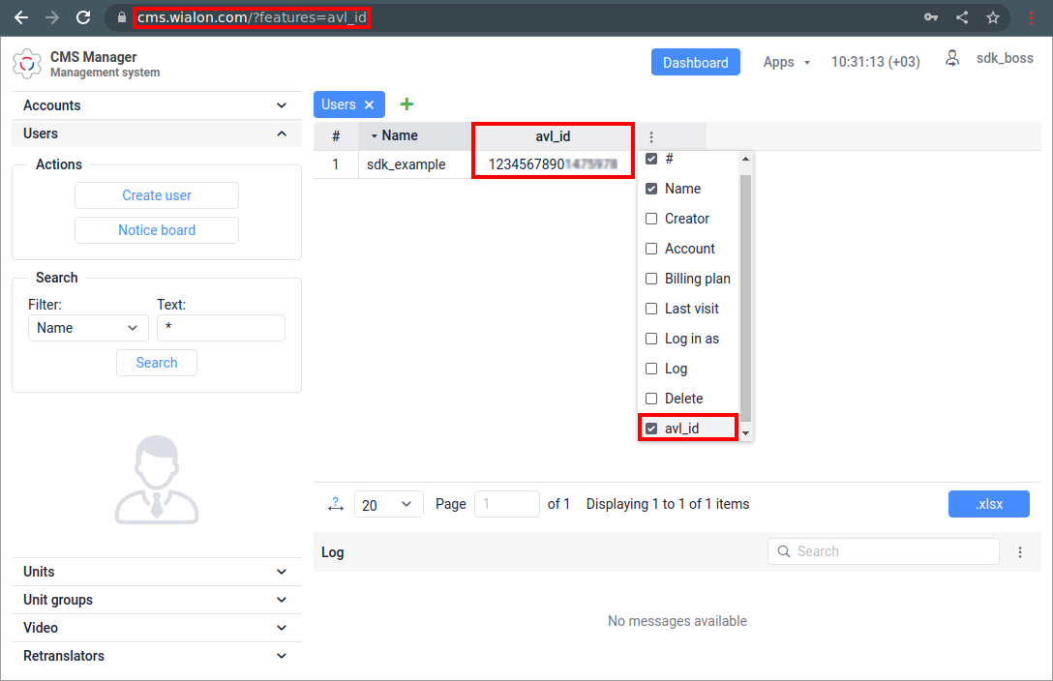1053x681 pixels.
Task: Click the avl_id column header
Action: coord(553,136)
